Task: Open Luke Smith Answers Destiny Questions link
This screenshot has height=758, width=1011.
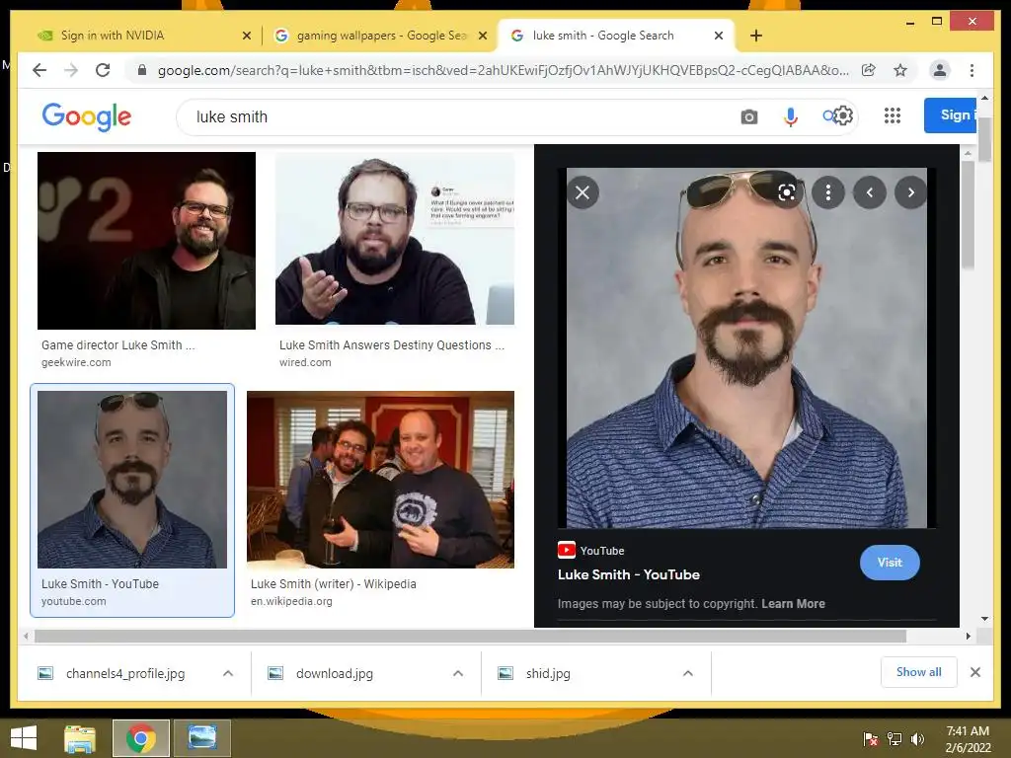Action: [x=392, y=345]
